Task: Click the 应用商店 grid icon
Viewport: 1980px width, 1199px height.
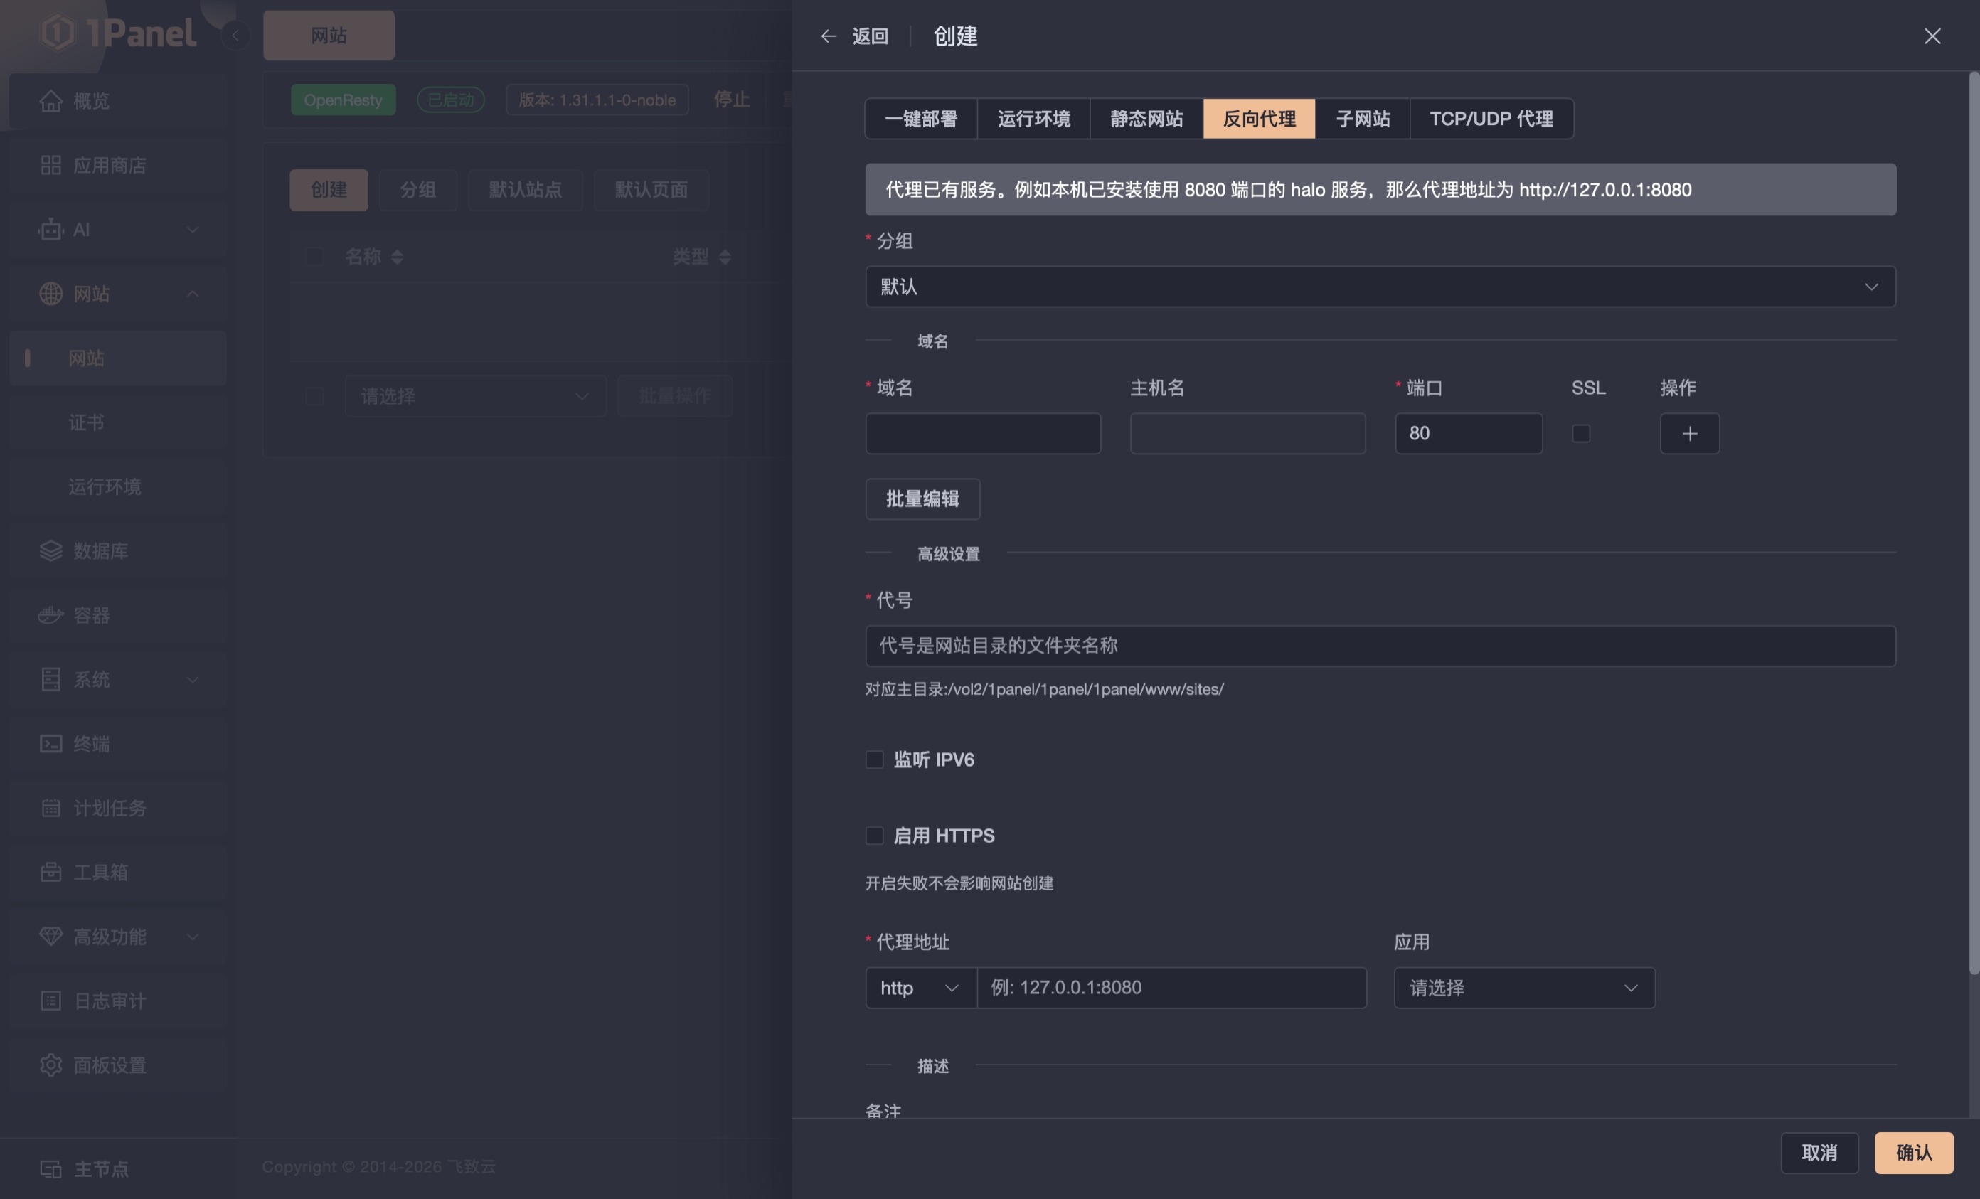Action: tap(50, 166)
